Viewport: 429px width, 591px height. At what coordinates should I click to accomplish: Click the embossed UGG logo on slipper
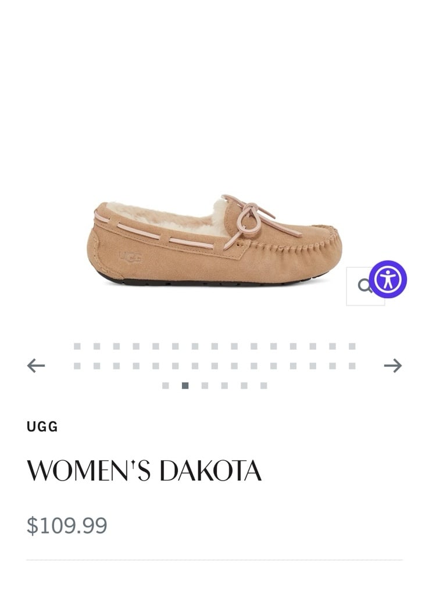pos(130,257)
